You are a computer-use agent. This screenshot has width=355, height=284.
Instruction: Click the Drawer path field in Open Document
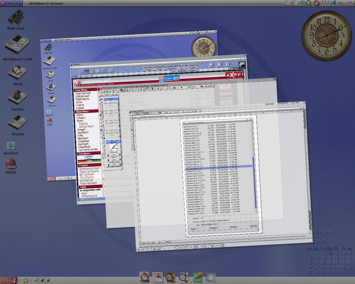coord(229,221)
